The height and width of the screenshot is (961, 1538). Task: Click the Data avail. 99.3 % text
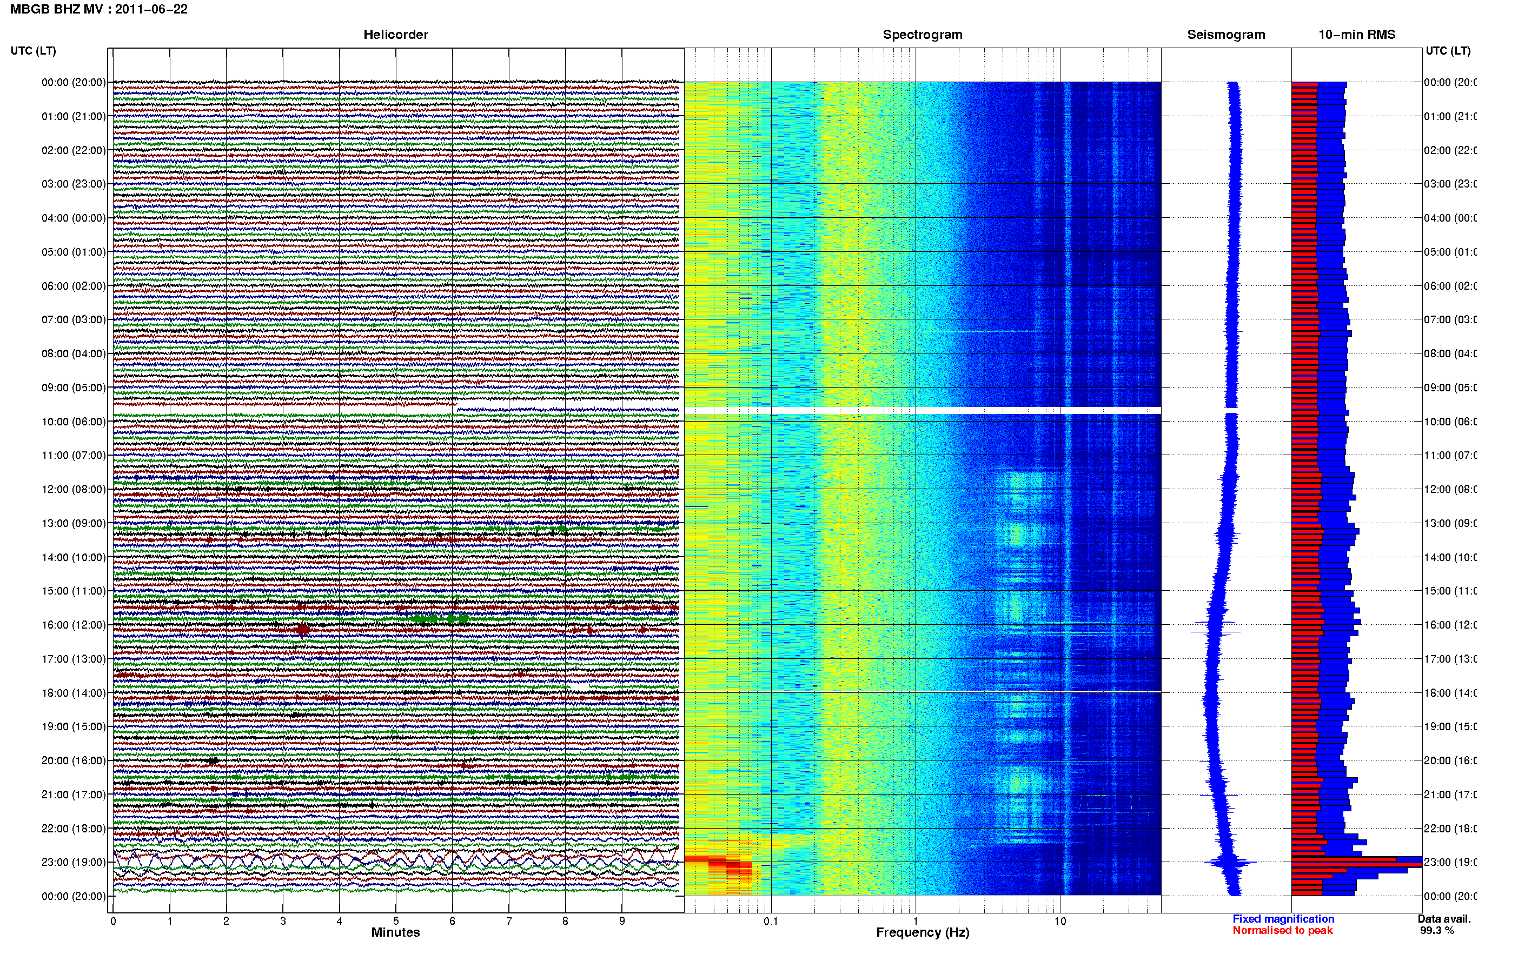(x=1444, y=925)
